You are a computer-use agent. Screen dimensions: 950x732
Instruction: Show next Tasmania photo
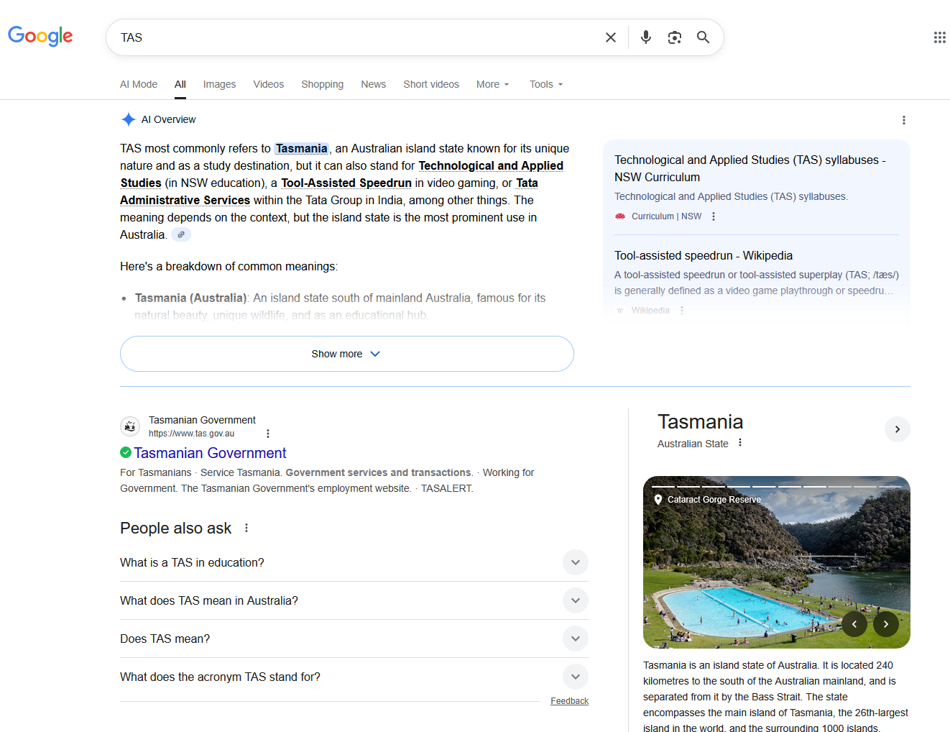[886, 624]
